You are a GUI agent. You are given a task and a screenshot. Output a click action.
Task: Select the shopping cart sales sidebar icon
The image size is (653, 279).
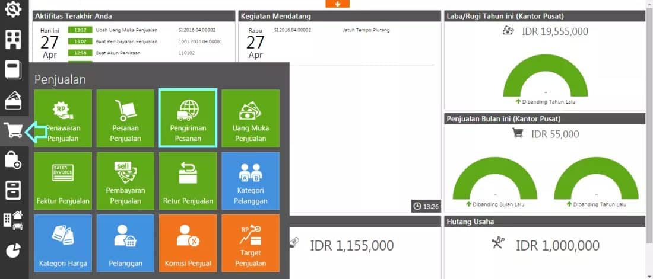coord(13,130)
